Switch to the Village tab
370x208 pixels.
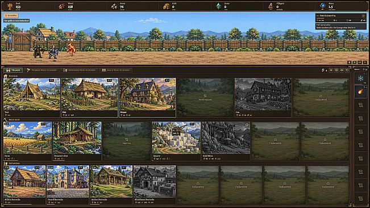tap(13, 70)
